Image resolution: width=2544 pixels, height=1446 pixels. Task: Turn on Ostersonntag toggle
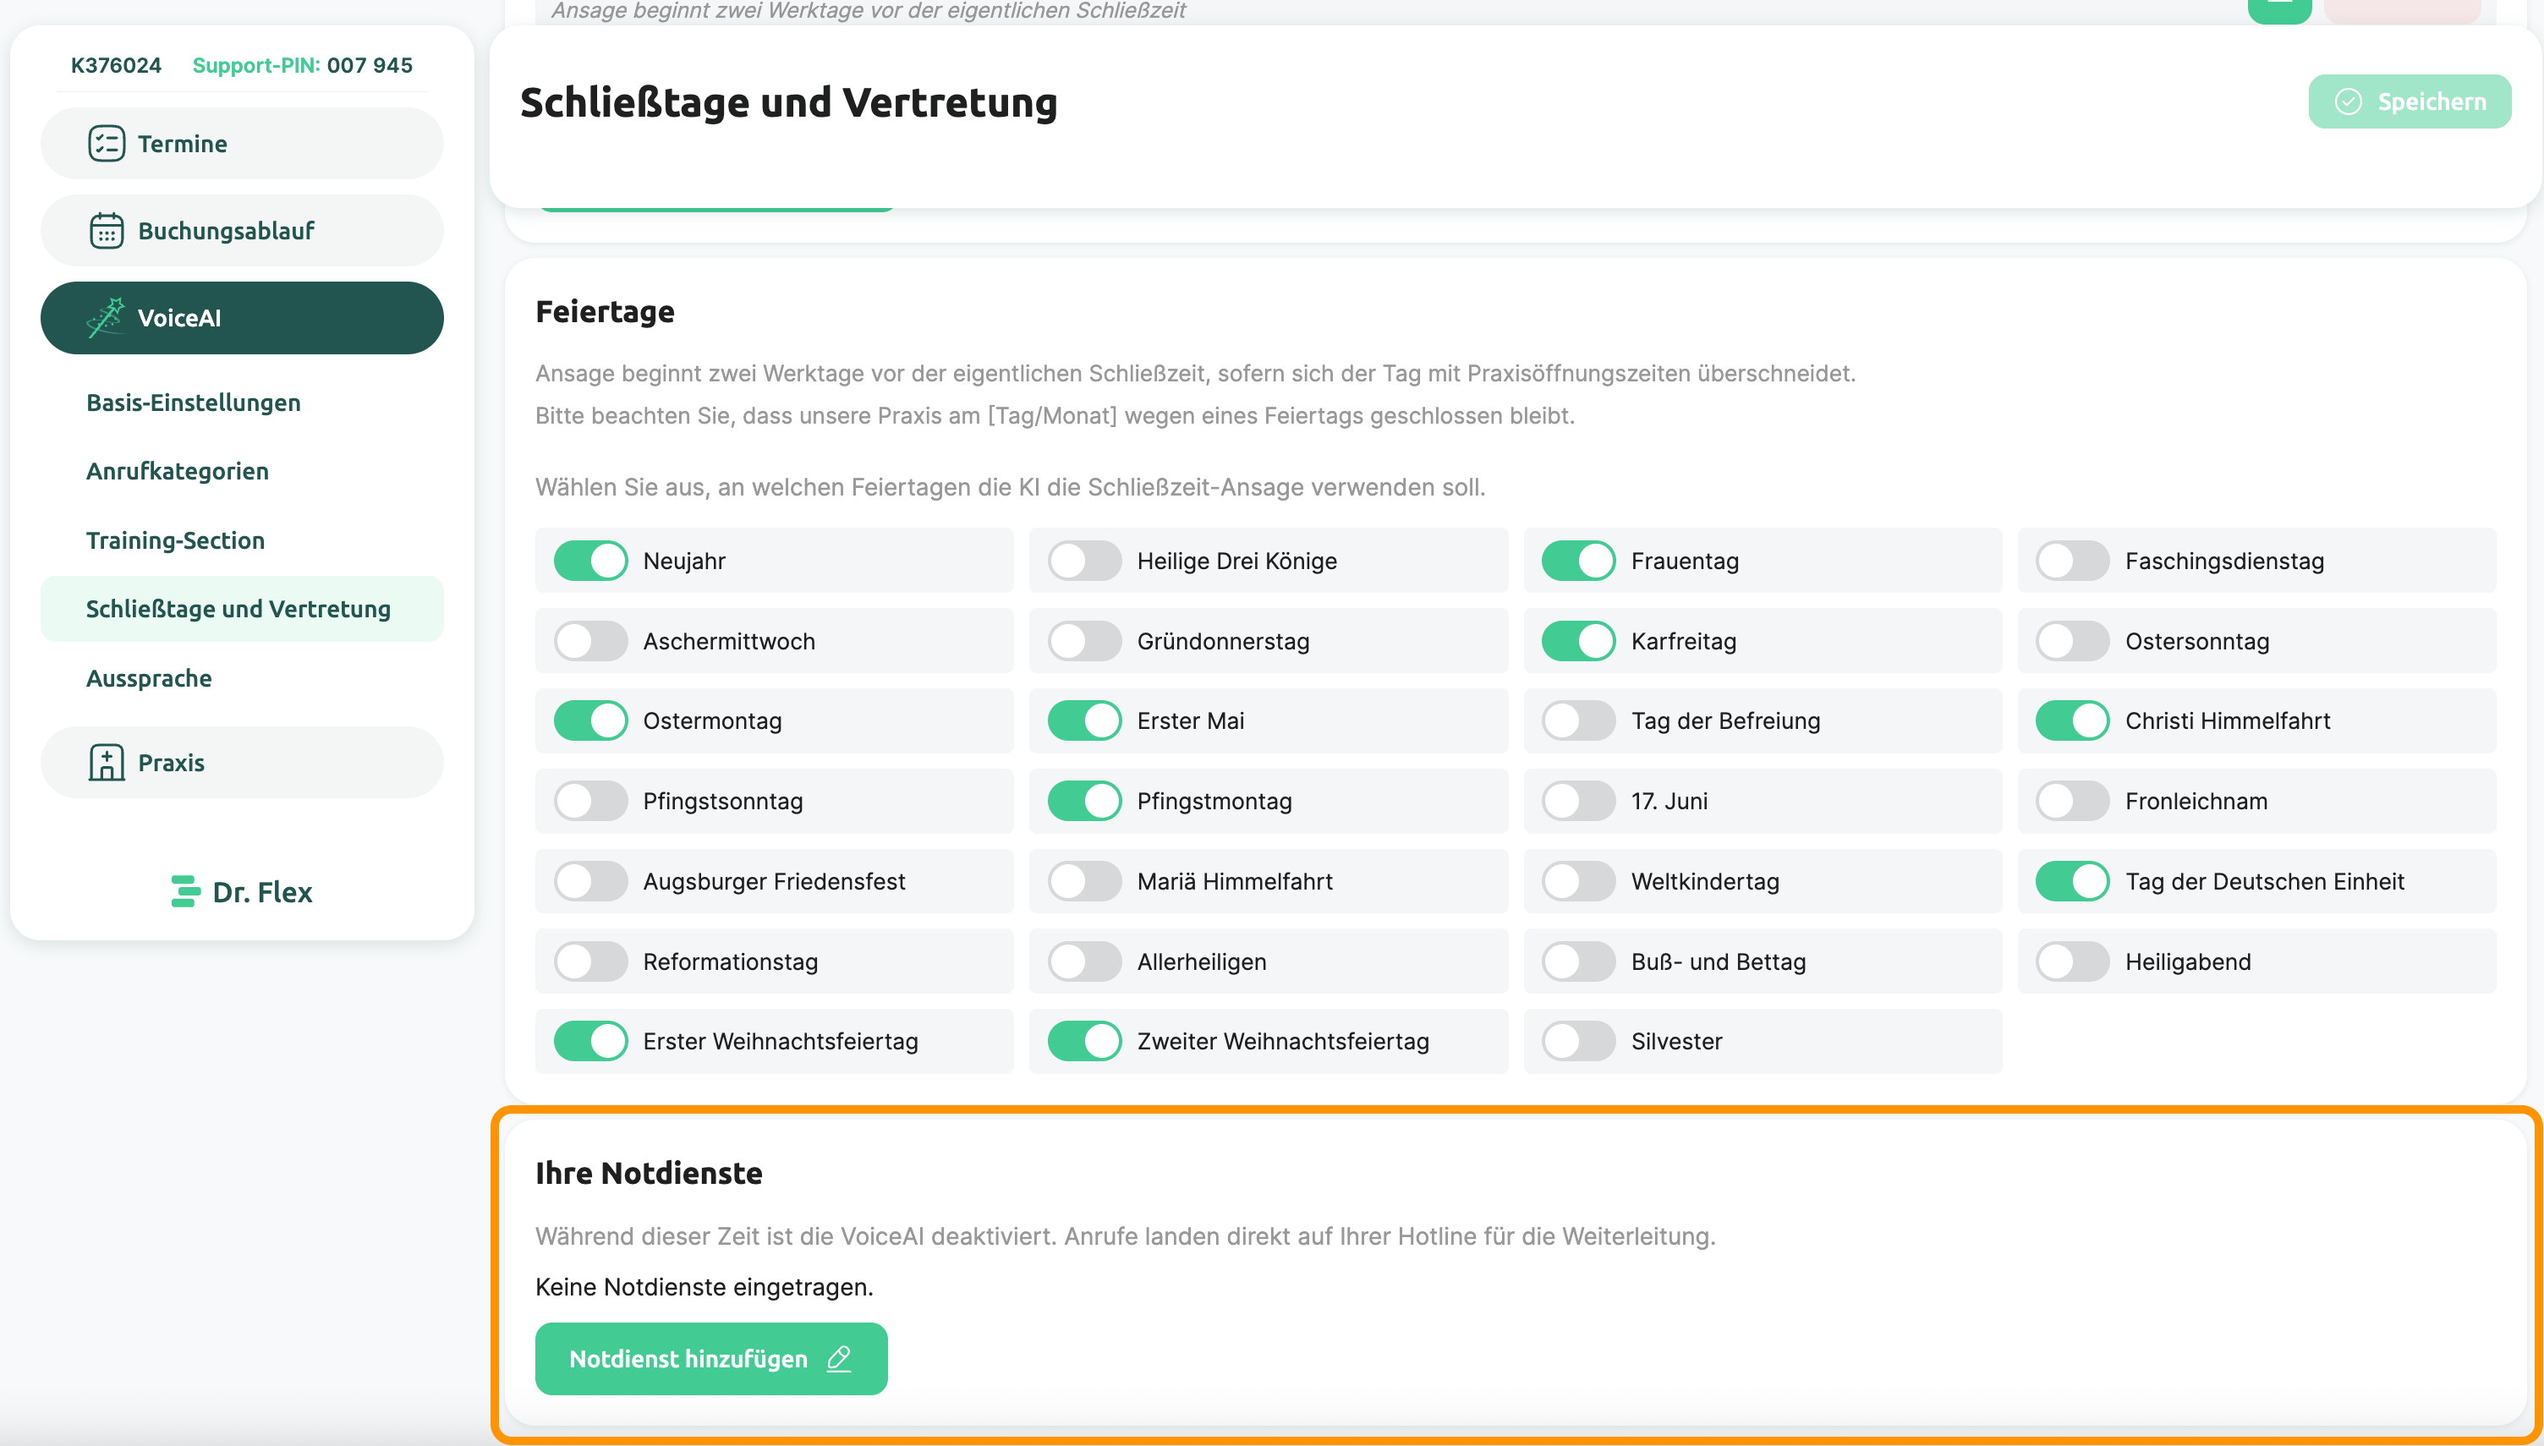click(2072, 641)
